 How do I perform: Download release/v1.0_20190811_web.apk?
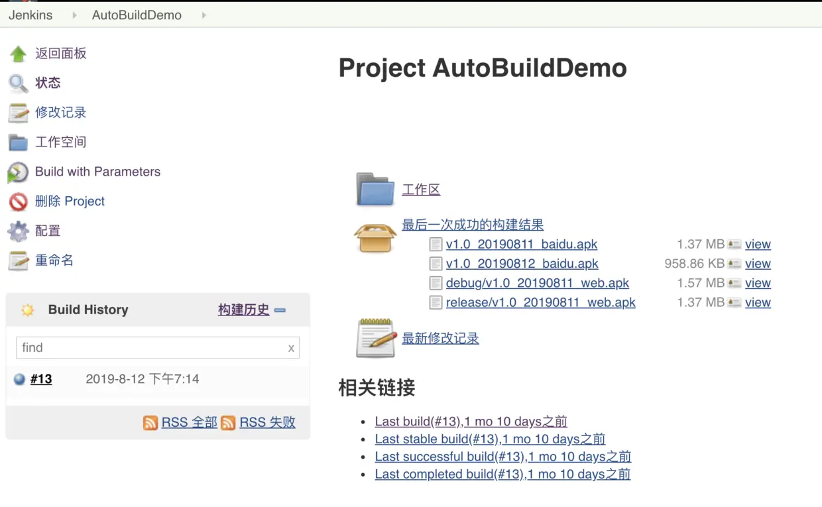coord(541,302)
